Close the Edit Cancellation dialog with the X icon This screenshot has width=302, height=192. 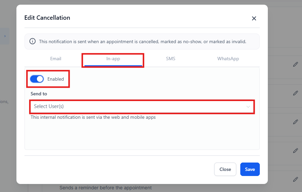coord(254,18)
